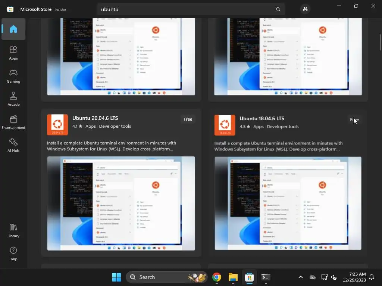Click Free button for Ubuntu 20.04.6 LTS
Viewport: 382px width, 286px height.
(x=188, y=119)
